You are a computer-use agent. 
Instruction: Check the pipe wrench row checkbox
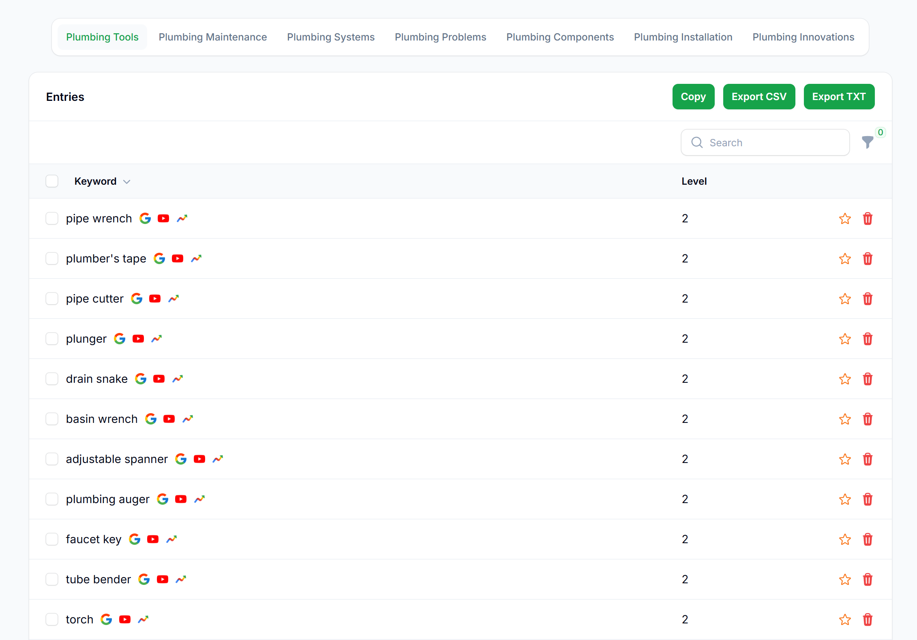tap(52, 218)
